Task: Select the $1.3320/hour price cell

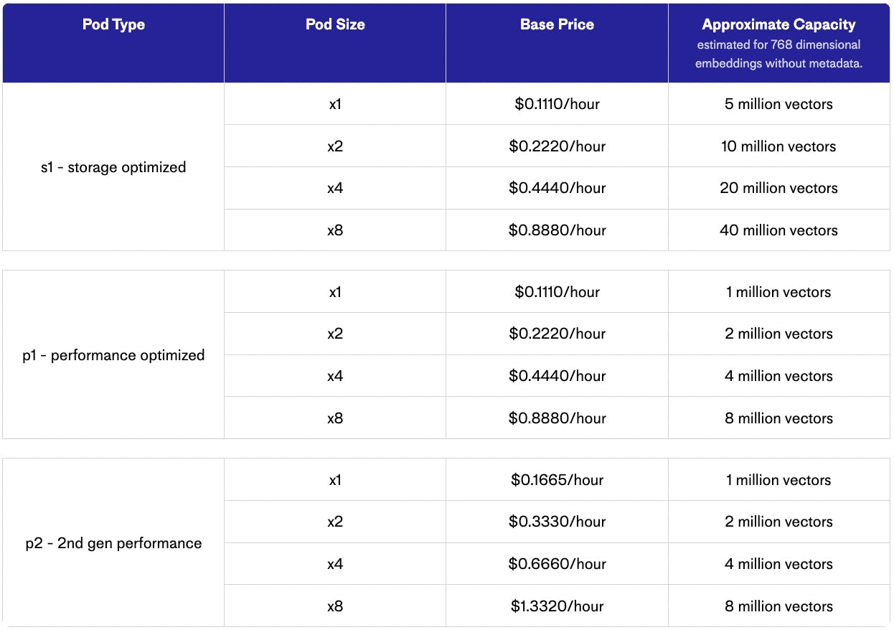Action: click(x=557, y=606)
